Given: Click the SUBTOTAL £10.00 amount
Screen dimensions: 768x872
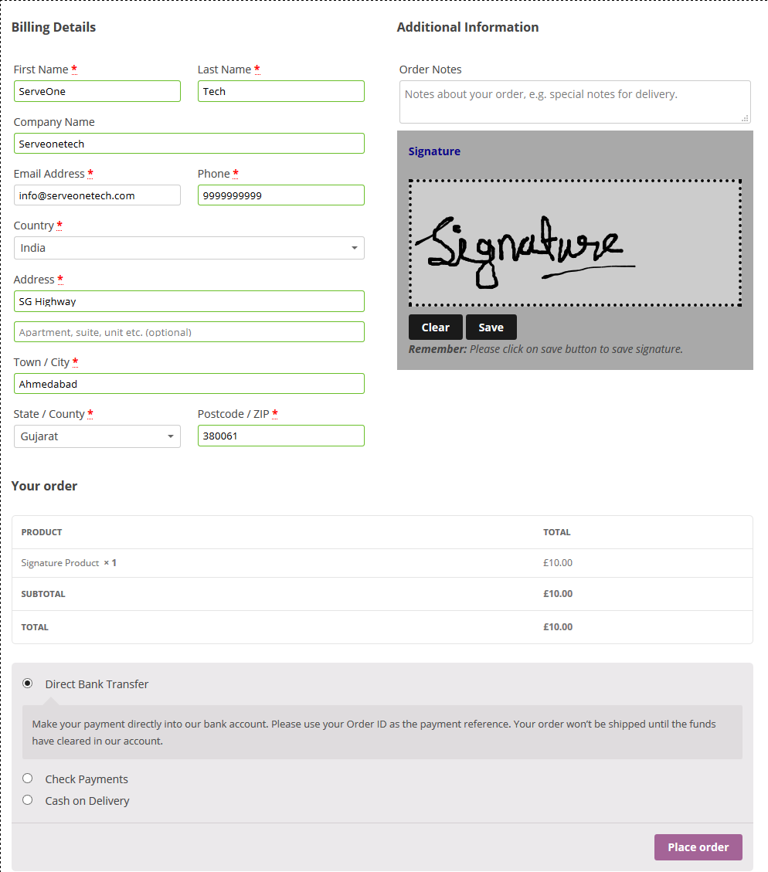Looking at the screenshot, I should 558,594.
